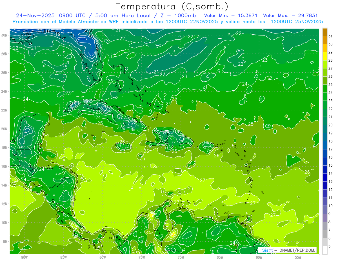Pick the light grey legend swatch between 5 and 6
This screenshot has width=338, height=261.
[325, 242]
